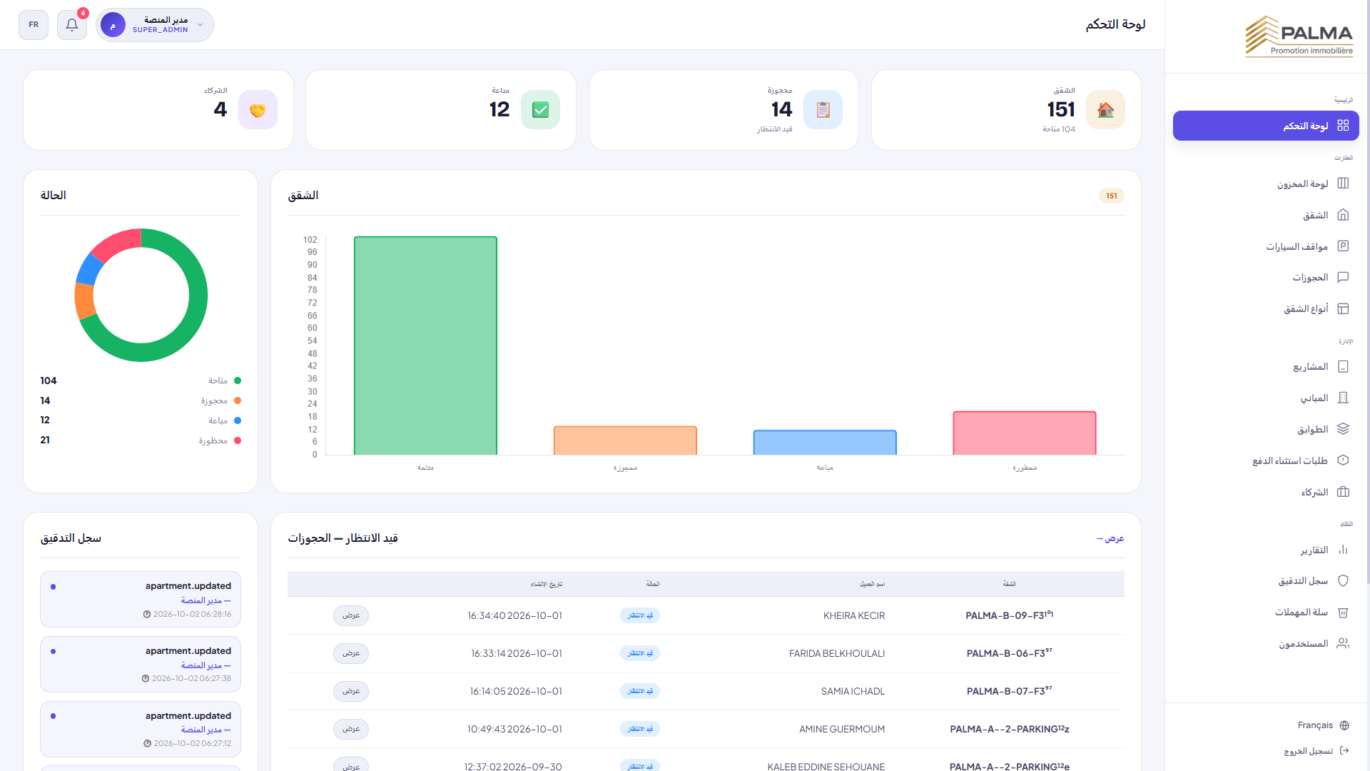Image resolution: width=1370 pixels, height=771 pixels.
Task: Follow the عرض link above reservations table
Action: click(x=1110, y=538)
